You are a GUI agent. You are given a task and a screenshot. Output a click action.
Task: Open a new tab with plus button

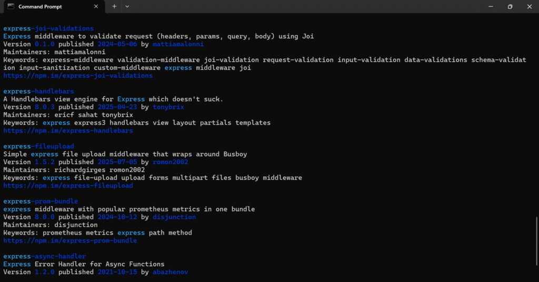click(x=114, y=6)
